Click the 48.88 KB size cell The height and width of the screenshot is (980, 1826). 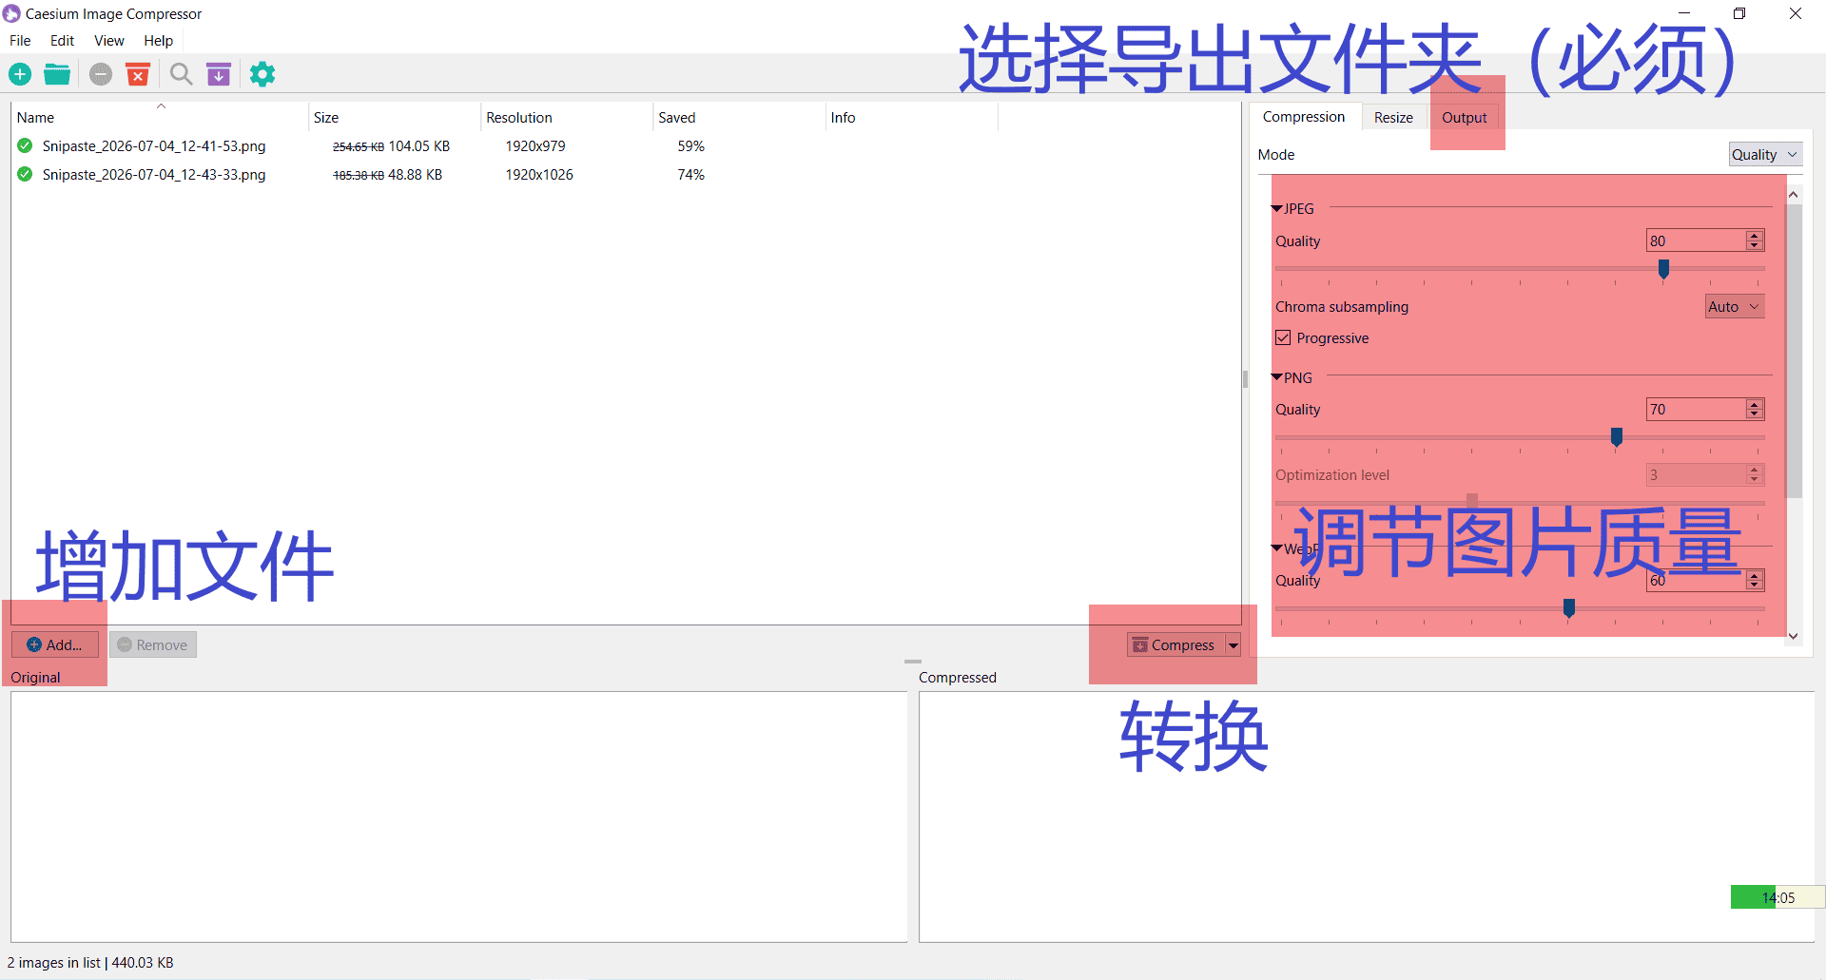pyautogui.click(x=415, y=175)
